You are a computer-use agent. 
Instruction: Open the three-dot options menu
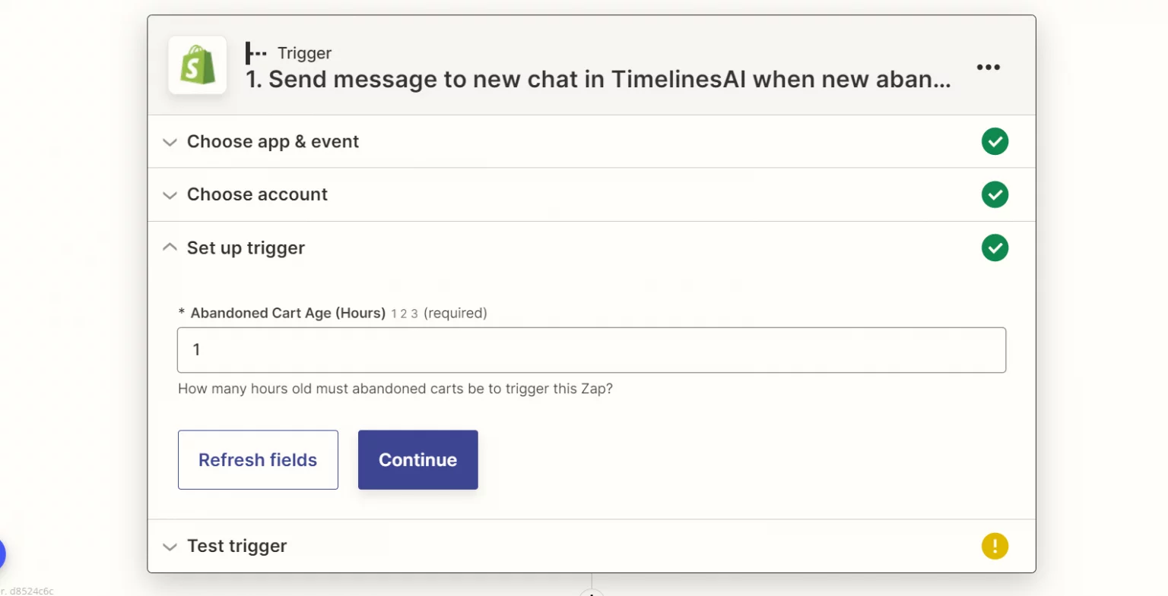pos(988,67)
